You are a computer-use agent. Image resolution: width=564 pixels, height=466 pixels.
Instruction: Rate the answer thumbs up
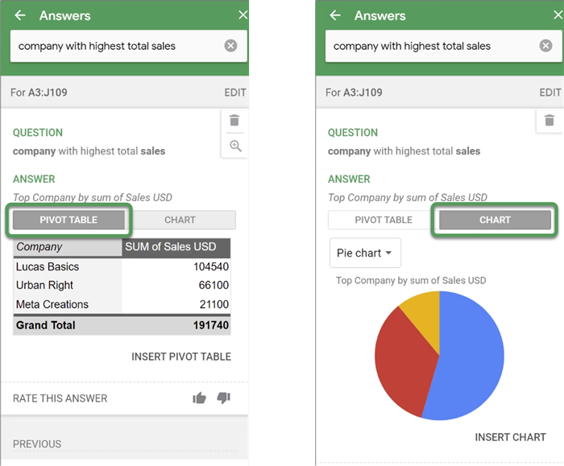pos(199,398)
